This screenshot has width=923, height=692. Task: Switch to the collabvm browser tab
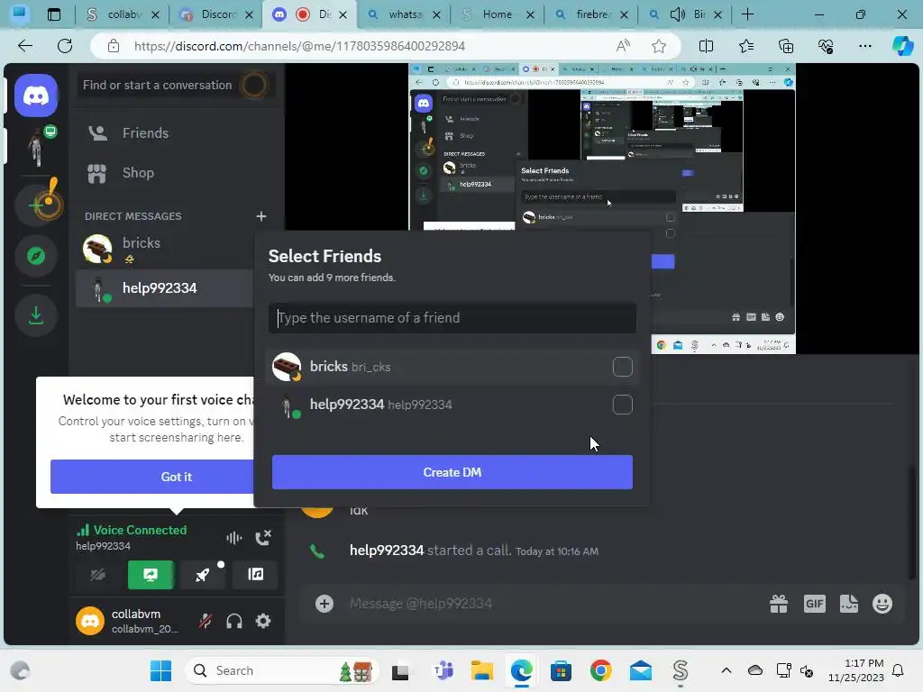tap(123, 14)
